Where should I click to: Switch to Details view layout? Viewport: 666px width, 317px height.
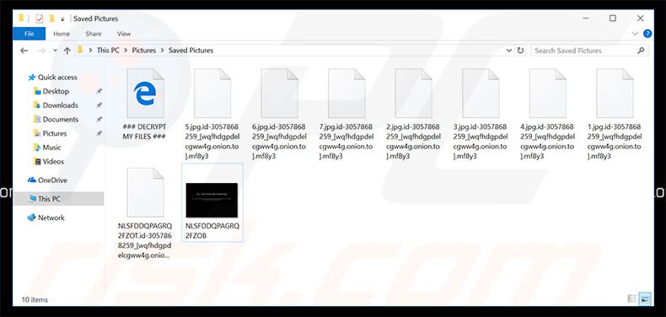pyautogui.click(x=631, y=298)
